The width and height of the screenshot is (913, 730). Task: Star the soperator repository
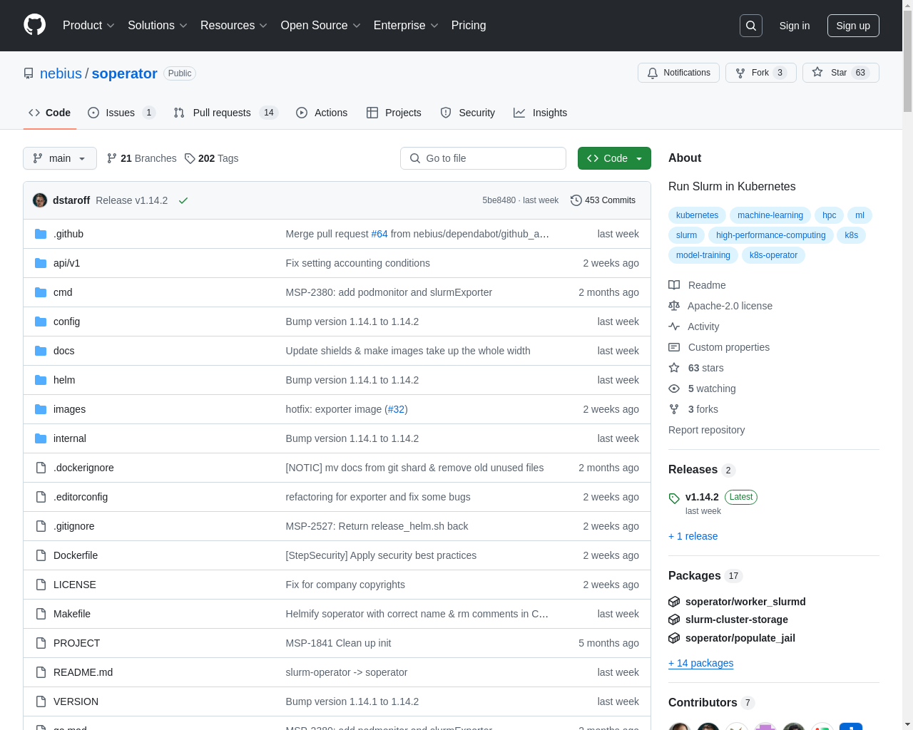840,73
